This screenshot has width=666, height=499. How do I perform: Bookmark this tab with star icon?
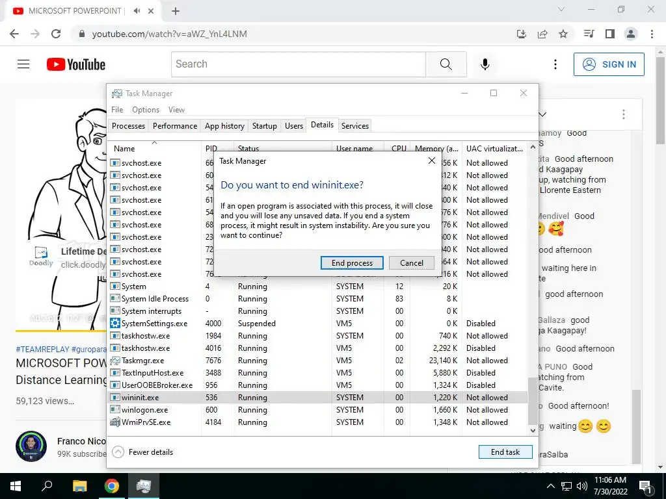click(x=563, y=34)
